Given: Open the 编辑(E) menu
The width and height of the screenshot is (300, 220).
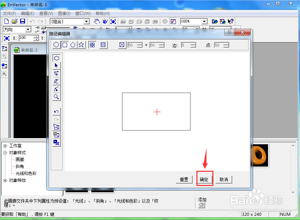Looking at the screenshot, I should pos(27,14).
